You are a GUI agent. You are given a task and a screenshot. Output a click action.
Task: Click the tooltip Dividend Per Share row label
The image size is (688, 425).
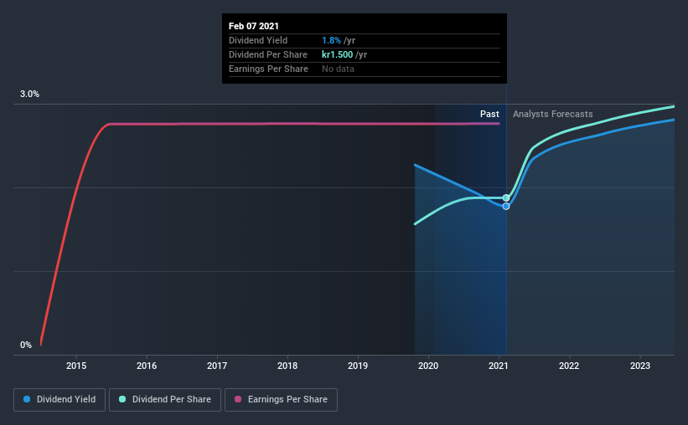tap(268, 54)
